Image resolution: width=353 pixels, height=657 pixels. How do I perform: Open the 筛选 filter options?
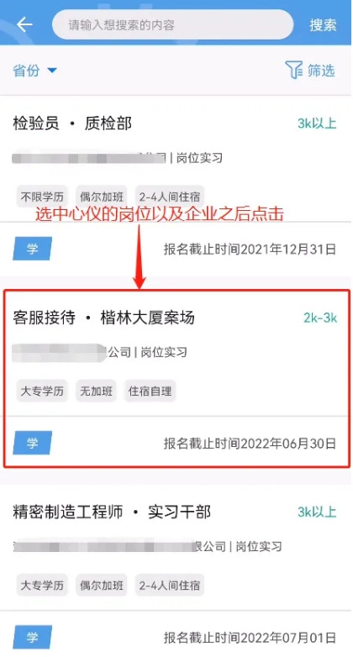pos(310,70)
